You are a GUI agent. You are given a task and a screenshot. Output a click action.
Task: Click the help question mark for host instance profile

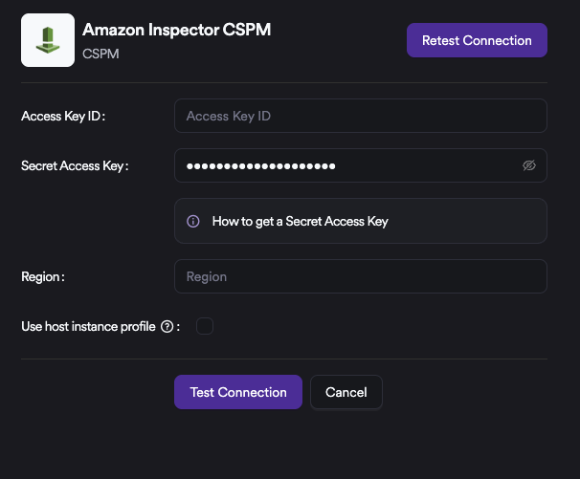[x=167, y=327]
